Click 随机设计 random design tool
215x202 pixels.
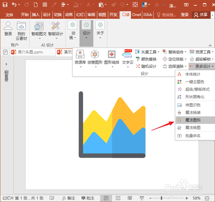click(x=146, y=66)
